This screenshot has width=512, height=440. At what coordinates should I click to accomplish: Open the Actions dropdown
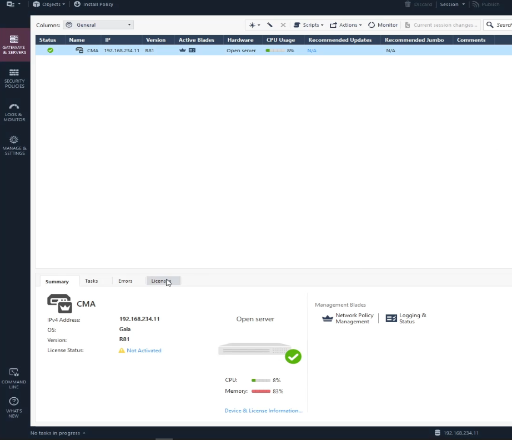point(346,24)
